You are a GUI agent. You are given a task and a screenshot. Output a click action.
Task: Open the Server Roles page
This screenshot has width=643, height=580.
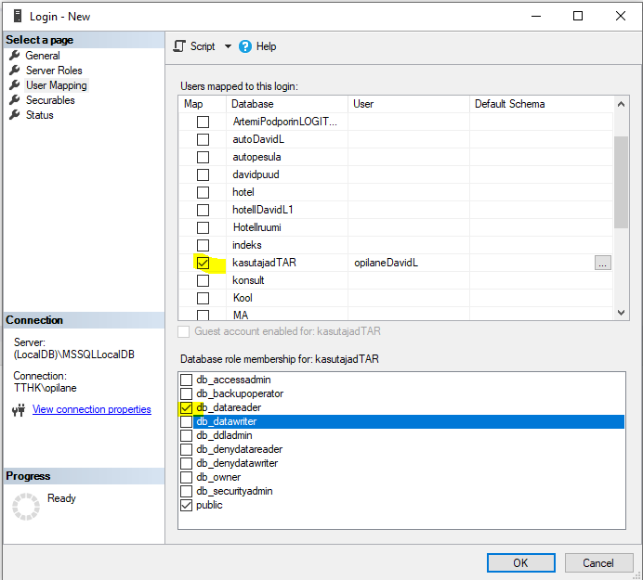coord(54,71)
